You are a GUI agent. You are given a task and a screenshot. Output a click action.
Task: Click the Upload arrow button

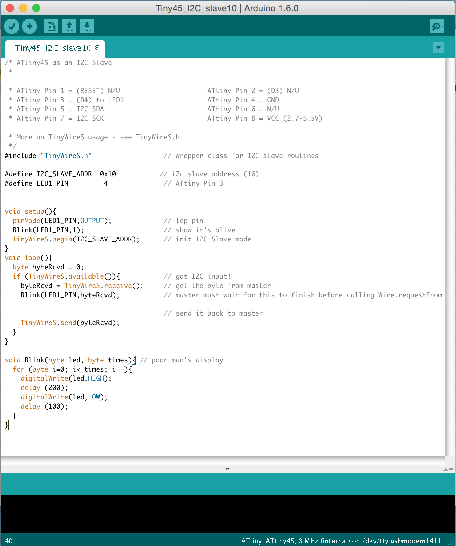[29, 26]
